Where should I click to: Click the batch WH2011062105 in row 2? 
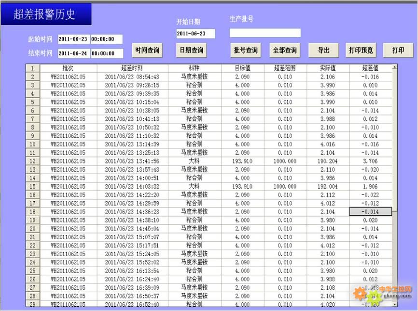pos(68,77)
